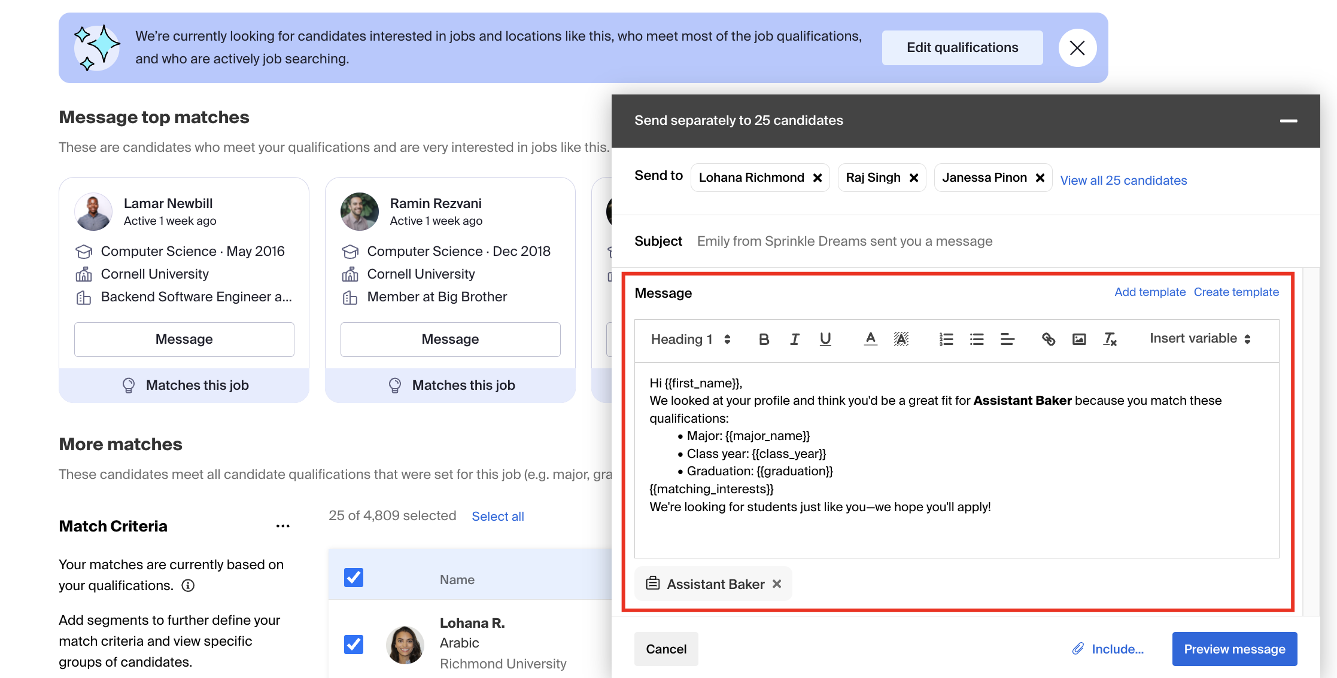The height and width of the screenshot is (678, 1337).
Task: Open Match Criteria three-dot menu
Action: coord(282,526)
